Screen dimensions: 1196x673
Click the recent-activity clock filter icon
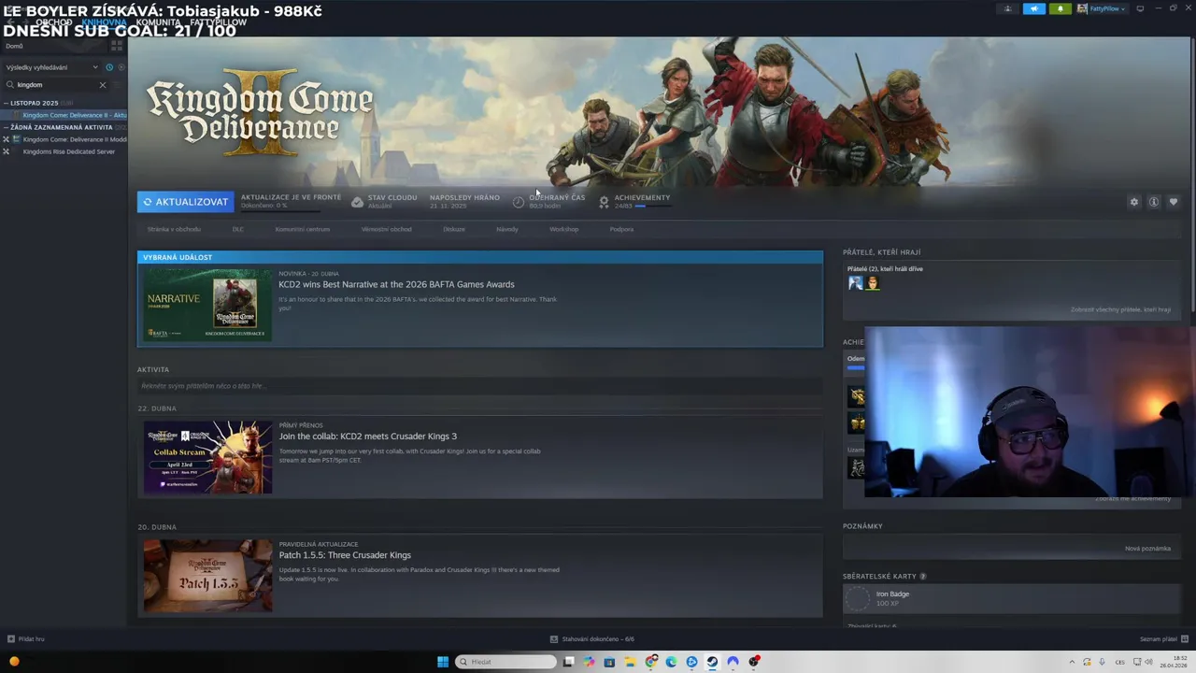click(109, 67)
